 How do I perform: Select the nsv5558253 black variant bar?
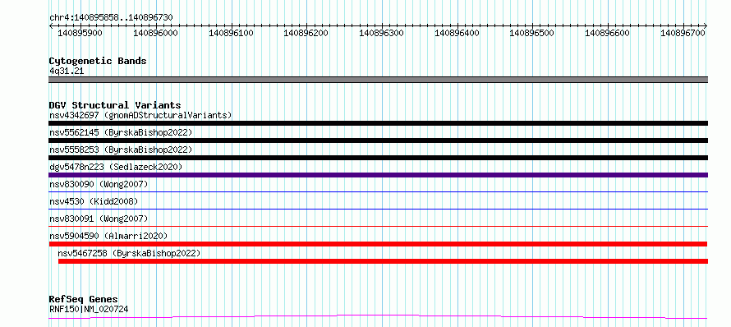point(378,158)
